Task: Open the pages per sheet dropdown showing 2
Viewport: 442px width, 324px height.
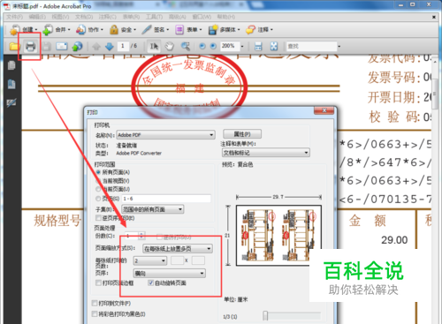Action: point(150,260)
